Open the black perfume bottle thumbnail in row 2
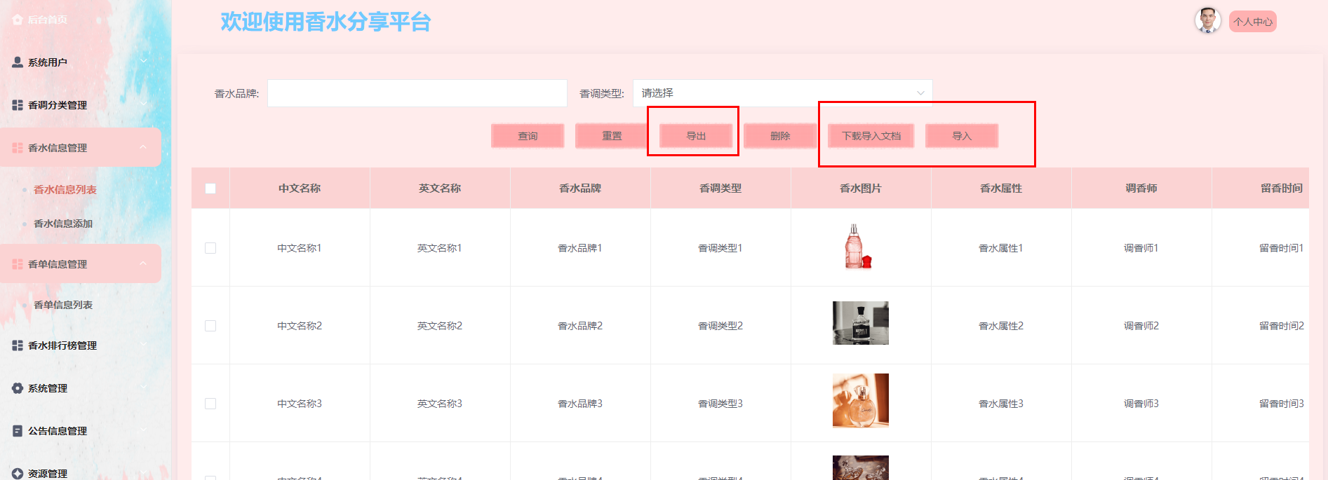The image size is (1328, 480). click(x=861, y=323)
